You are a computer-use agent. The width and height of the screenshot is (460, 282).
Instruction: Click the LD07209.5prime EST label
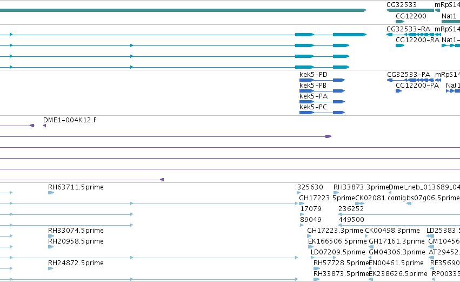(x=338, y=252)
